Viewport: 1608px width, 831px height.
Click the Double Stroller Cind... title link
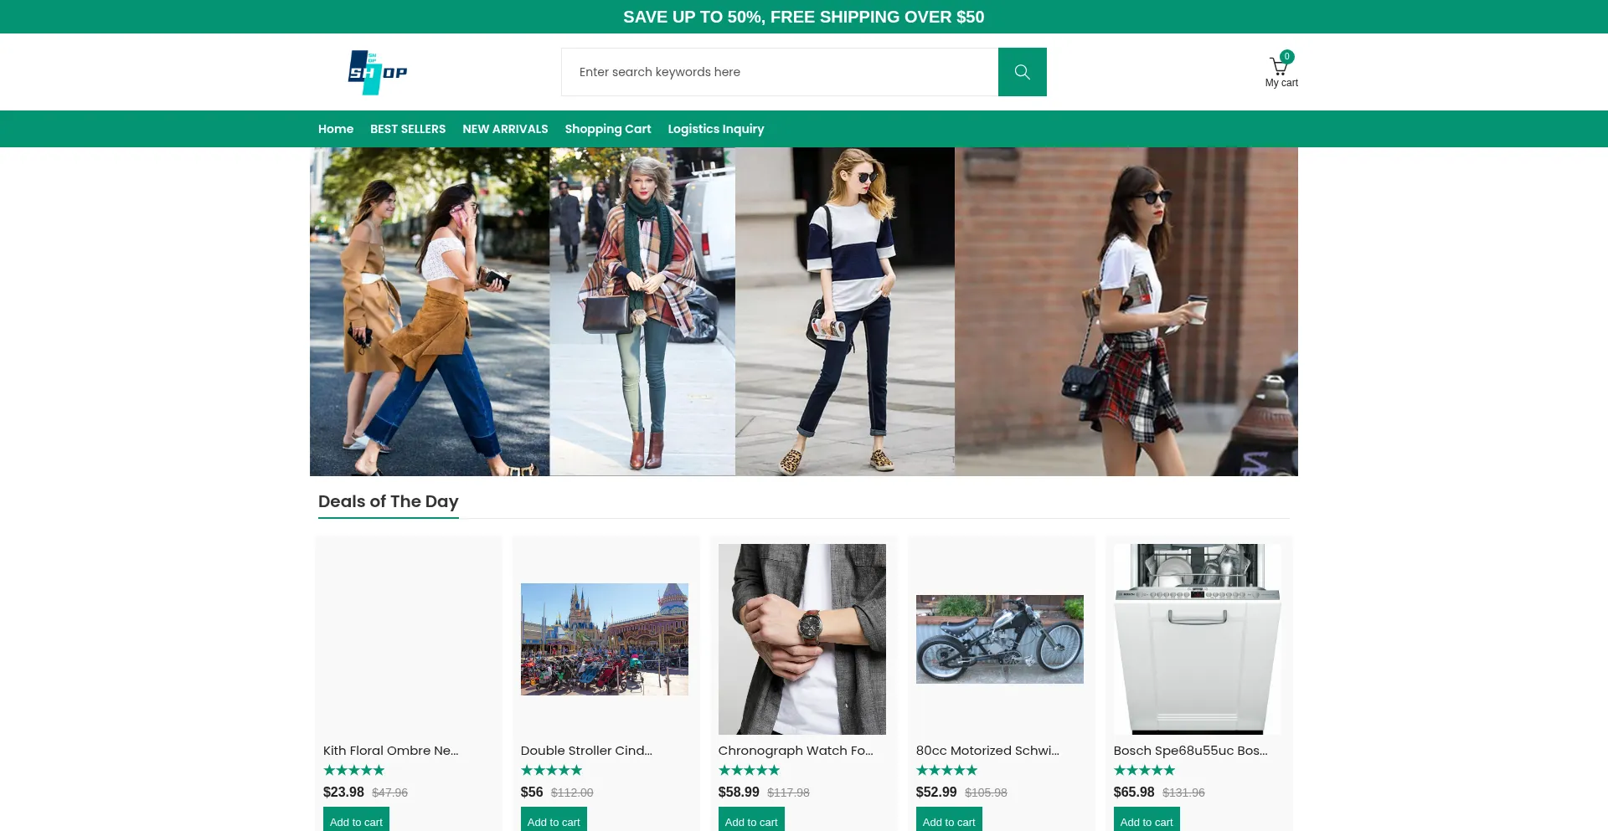[x=586, y=751]
